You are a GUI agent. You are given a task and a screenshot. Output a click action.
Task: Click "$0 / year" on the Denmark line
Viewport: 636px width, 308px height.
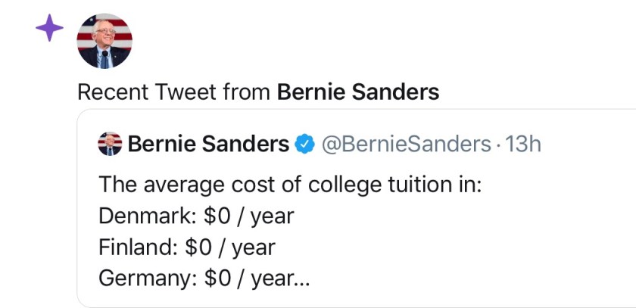click(248, 216)
